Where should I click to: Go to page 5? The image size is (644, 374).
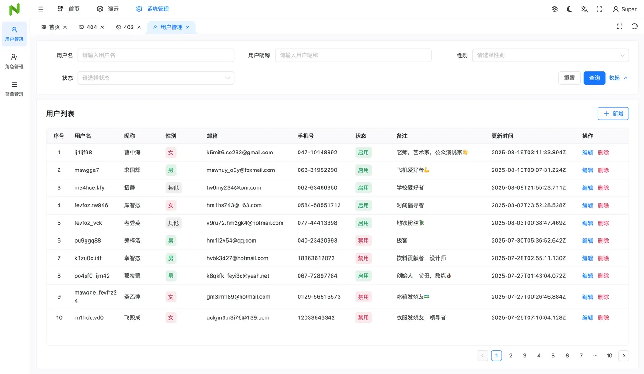553,356
